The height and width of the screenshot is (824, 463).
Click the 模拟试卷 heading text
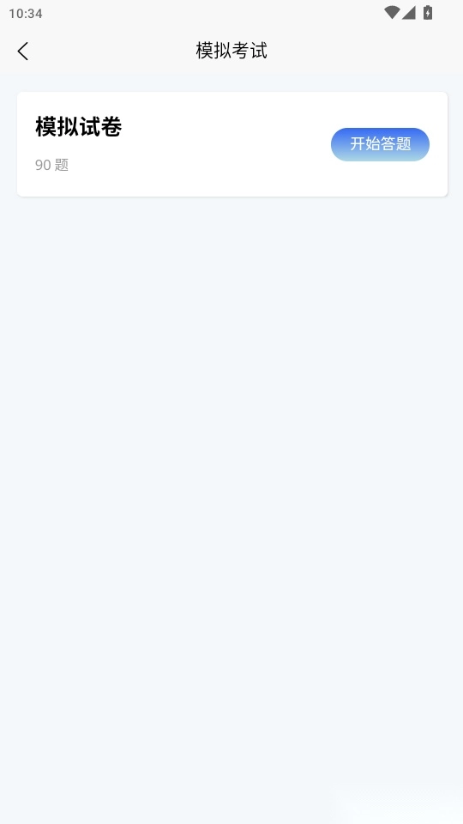coord(78,127)
